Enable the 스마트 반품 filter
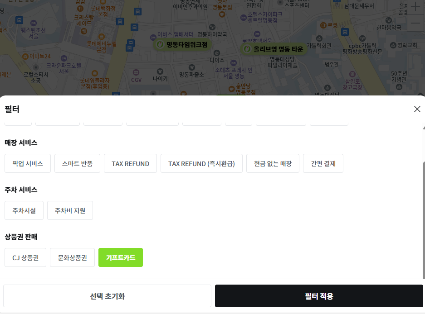 77,163
